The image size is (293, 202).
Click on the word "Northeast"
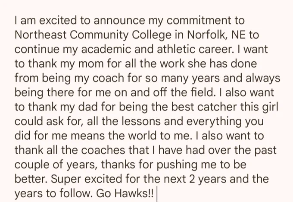point(41,35)
